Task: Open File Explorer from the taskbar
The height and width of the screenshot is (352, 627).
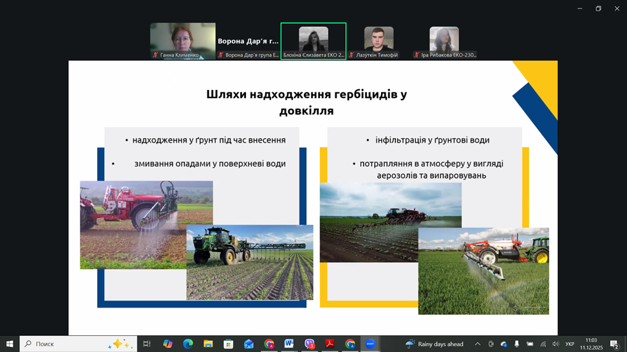Action: 208,344
